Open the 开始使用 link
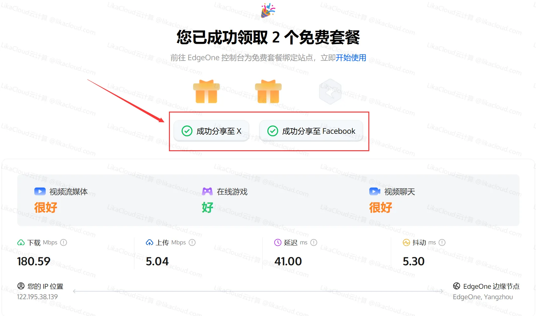Viewport: 536px width, 316px height. click(351, 58)
